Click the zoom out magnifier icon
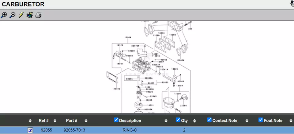This screenshot has width=294, height=134. (12, 15)
